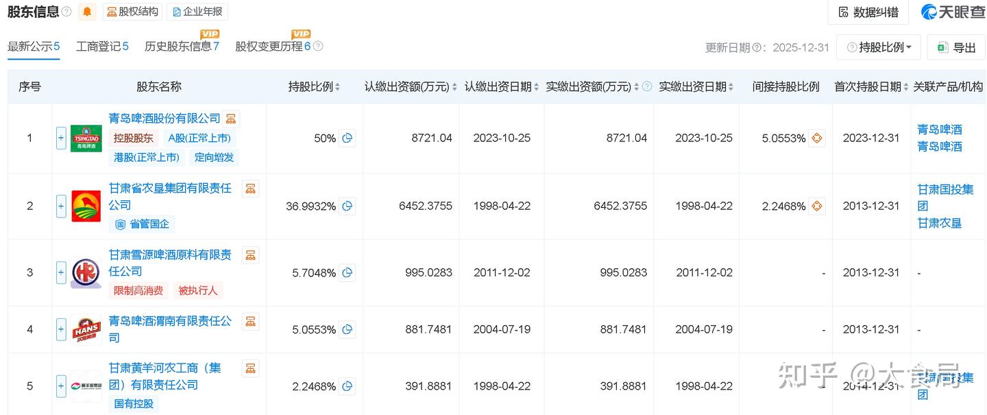Switch to the 股权变更历程 tab
Viewport: 987px width, 415px height.
273,47
